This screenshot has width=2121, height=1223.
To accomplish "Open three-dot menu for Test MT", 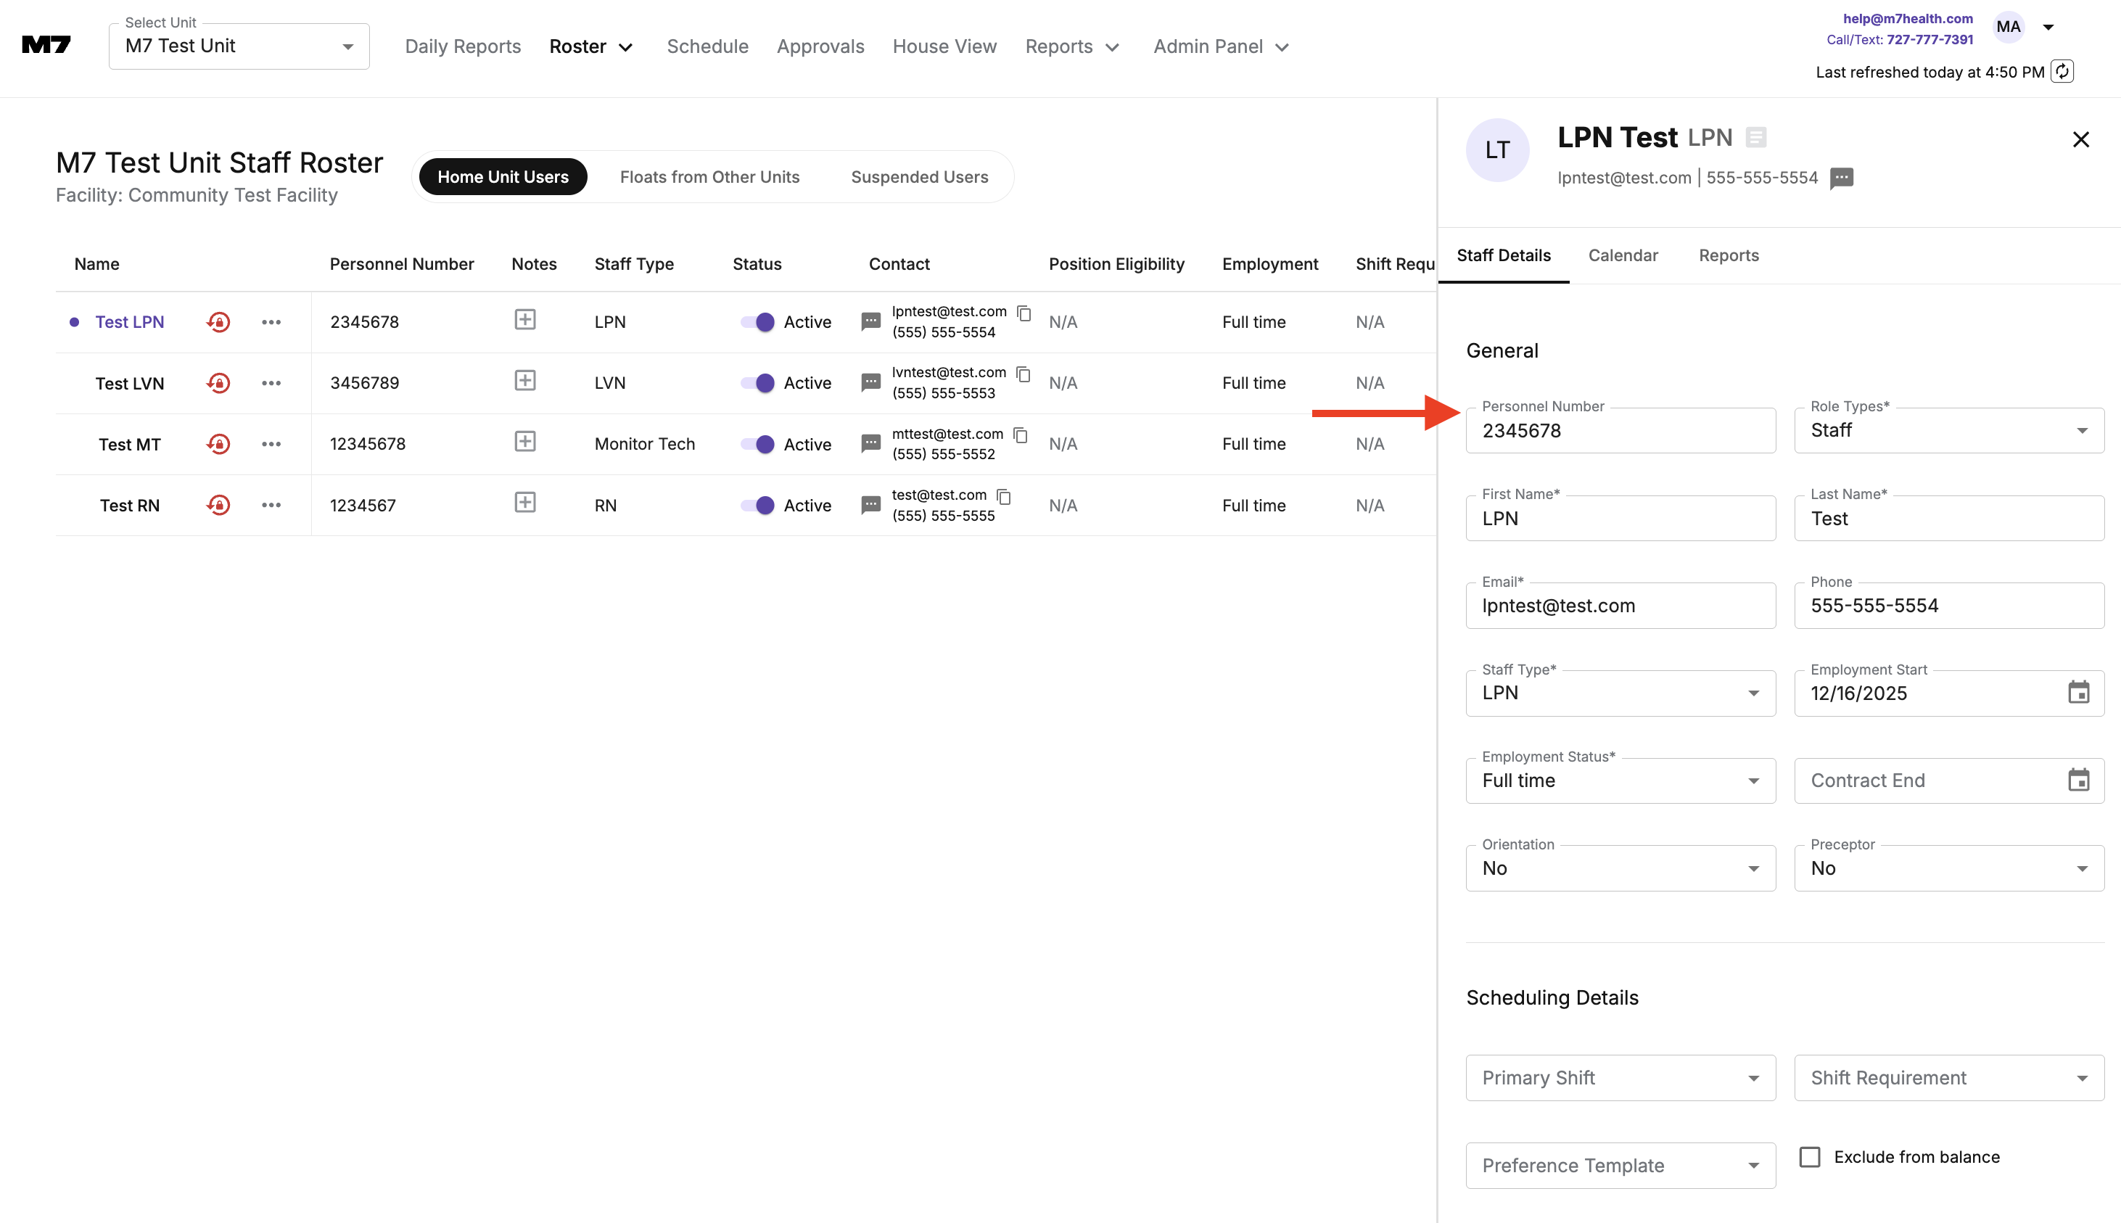I will (271, 445).
